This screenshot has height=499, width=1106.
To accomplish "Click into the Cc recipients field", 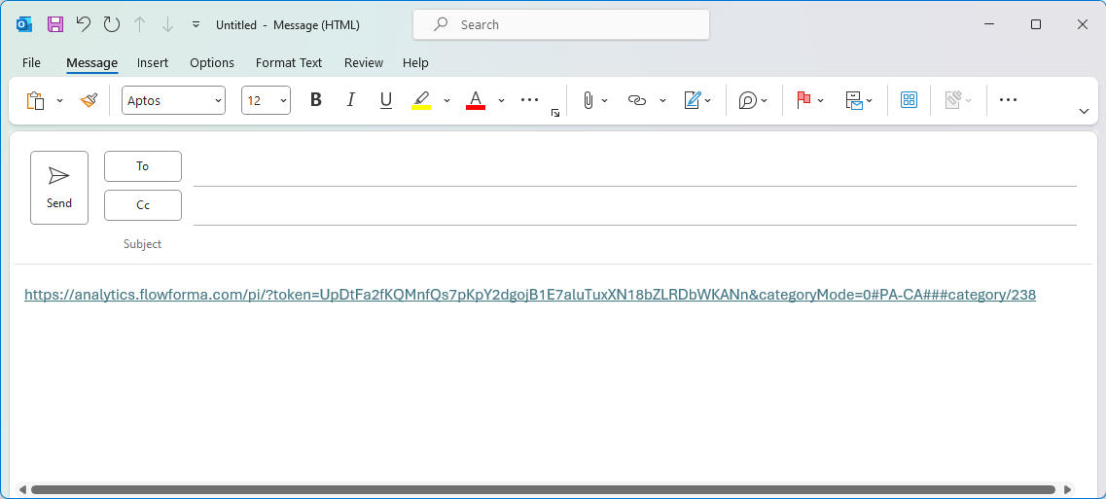I will [635, 208].
